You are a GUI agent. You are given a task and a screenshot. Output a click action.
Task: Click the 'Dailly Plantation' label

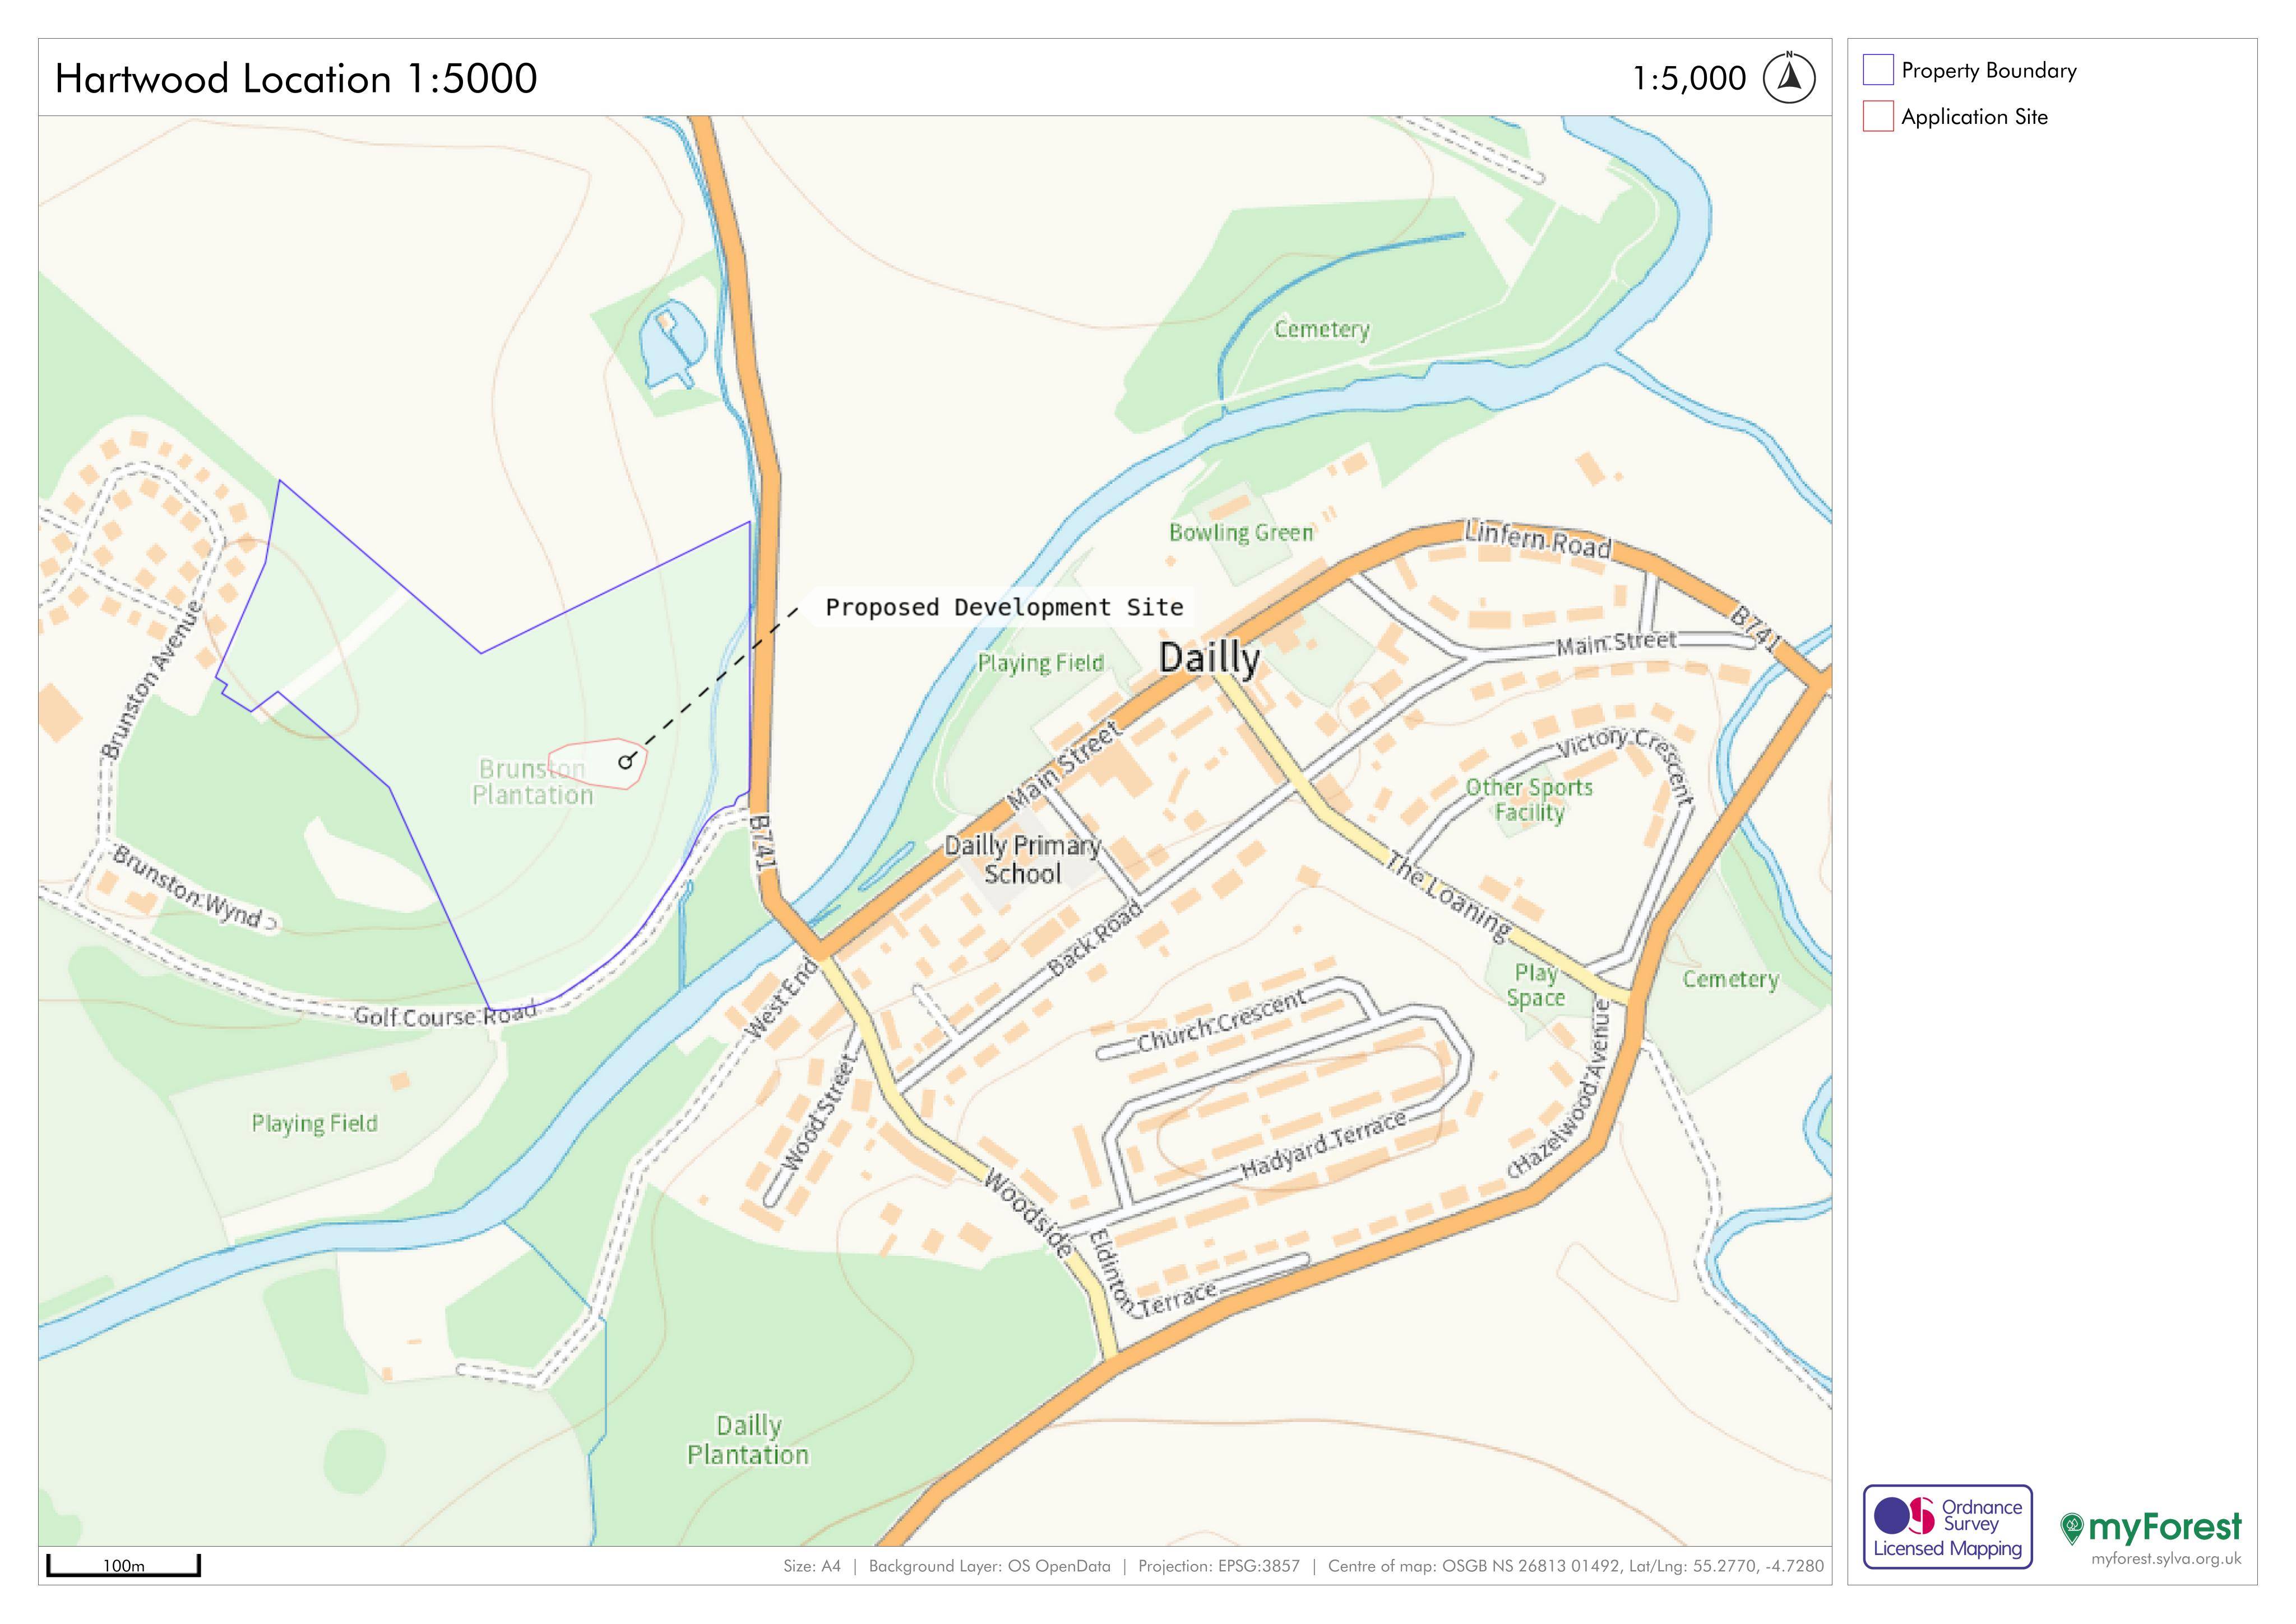(x=748, y=1440)
